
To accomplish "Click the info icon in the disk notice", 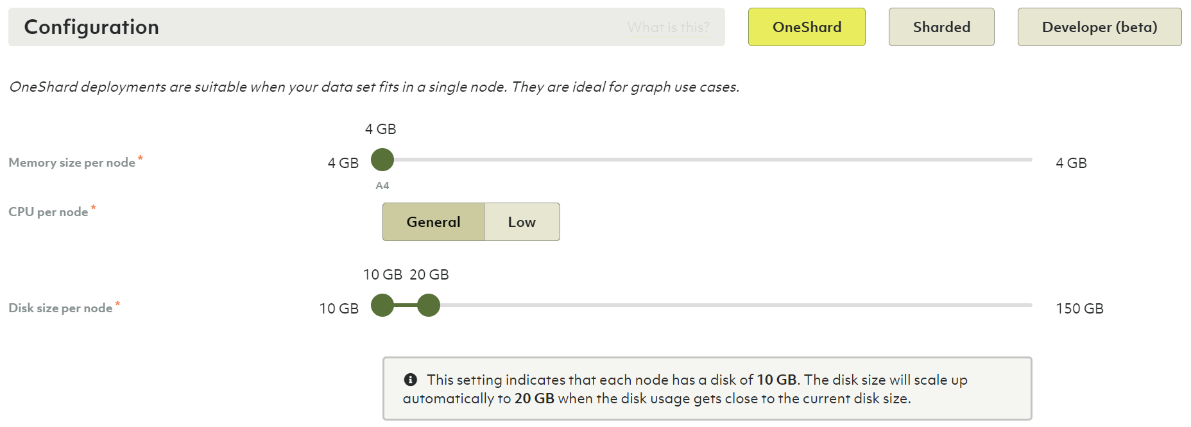I will pos(411,380).
